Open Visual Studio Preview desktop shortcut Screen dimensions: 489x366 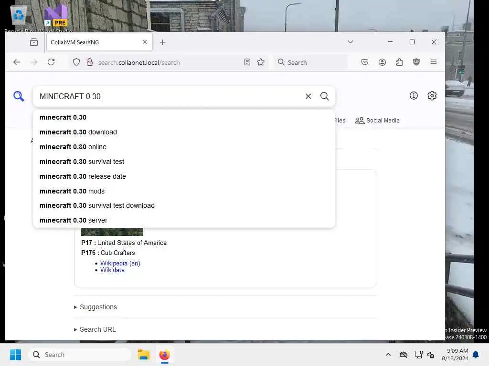(x=56, y=18)
